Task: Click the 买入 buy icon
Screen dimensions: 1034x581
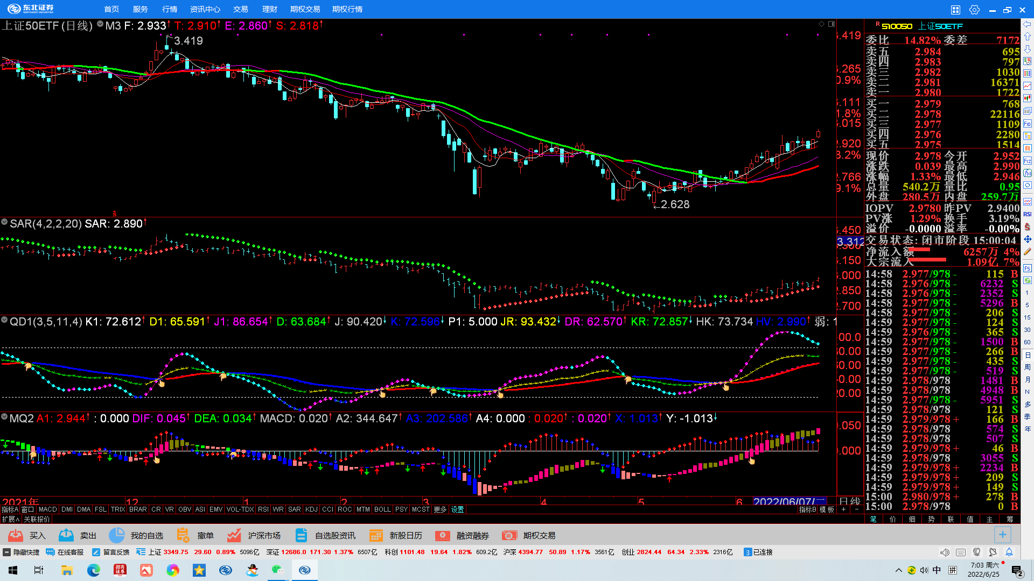Action: (16, 535)
